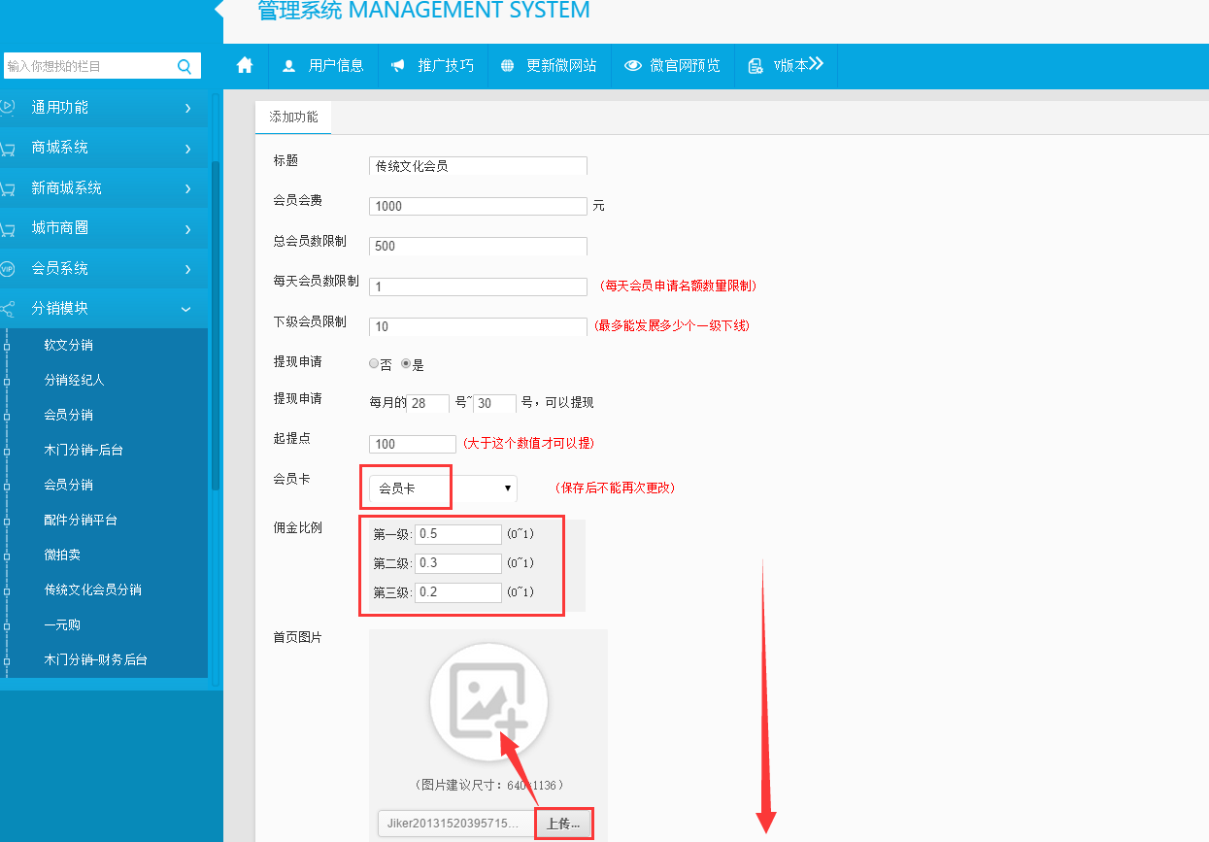This screenshot has height=842, width=1209.
Task: Click the 第二级 commission input 0.3
Action: [458, 563]
